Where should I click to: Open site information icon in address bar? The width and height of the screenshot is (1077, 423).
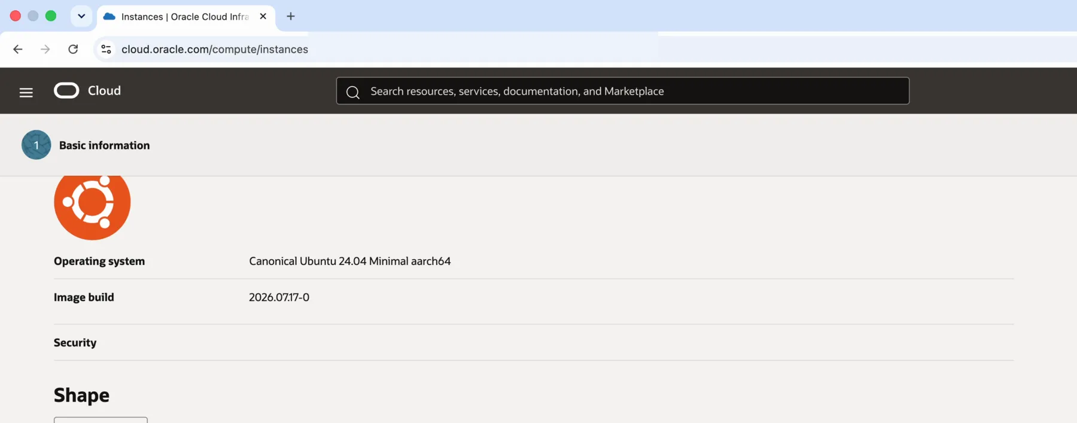(106, 49)
